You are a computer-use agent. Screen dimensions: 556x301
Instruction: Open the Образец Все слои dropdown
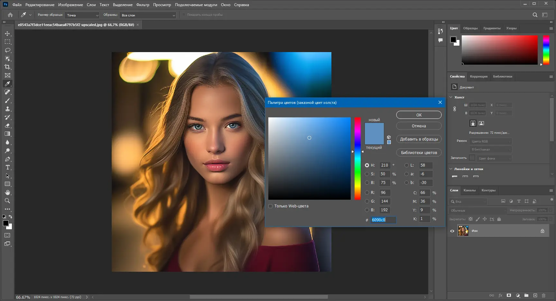coord(148,15)
